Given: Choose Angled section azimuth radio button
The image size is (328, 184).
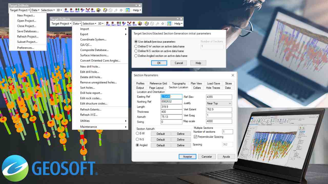Looking at the screenshot, I should (x=137, y=145).
